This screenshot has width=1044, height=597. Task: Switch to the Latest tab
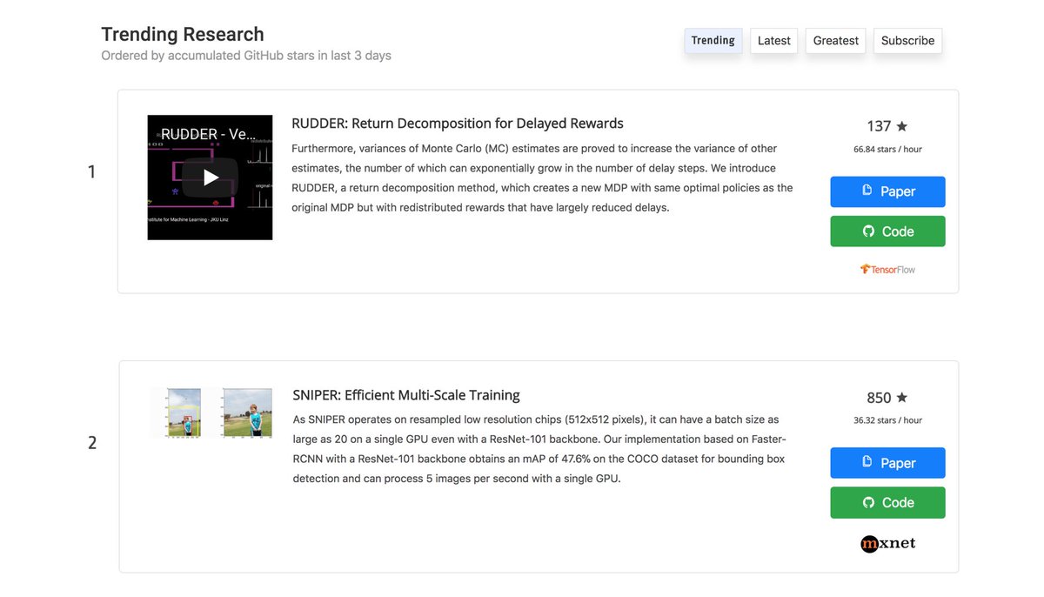tap(773, 40)
